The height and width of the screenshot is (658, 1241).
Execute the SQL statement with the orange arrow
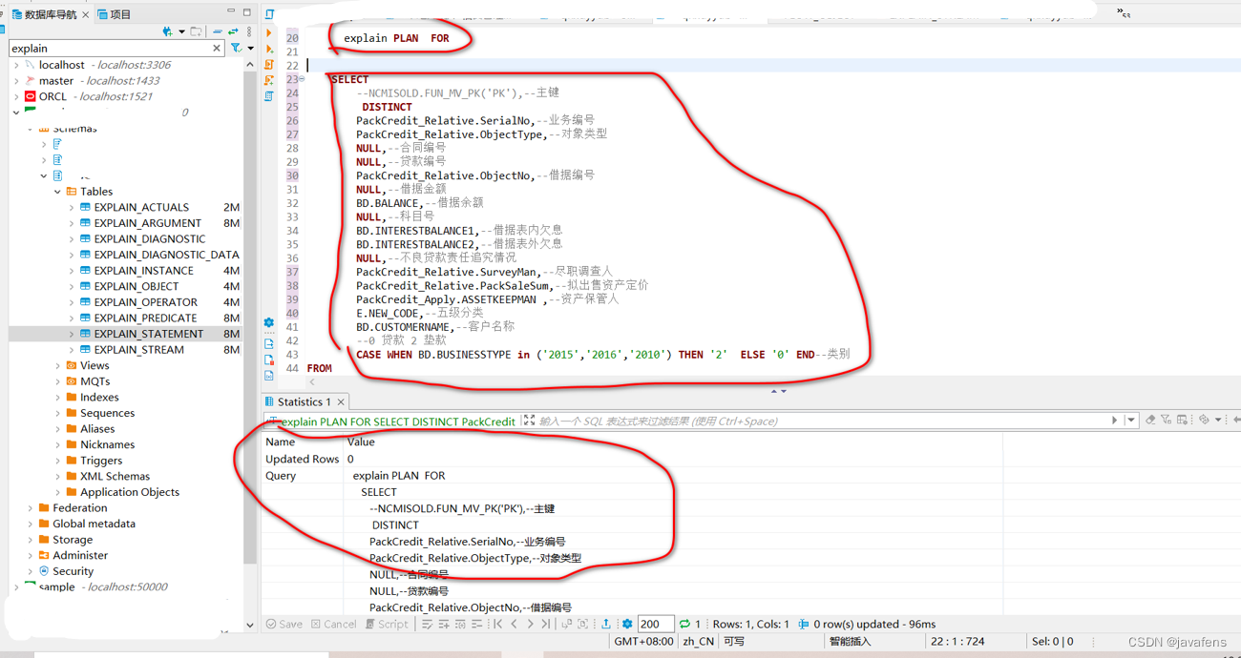(270, 32)
